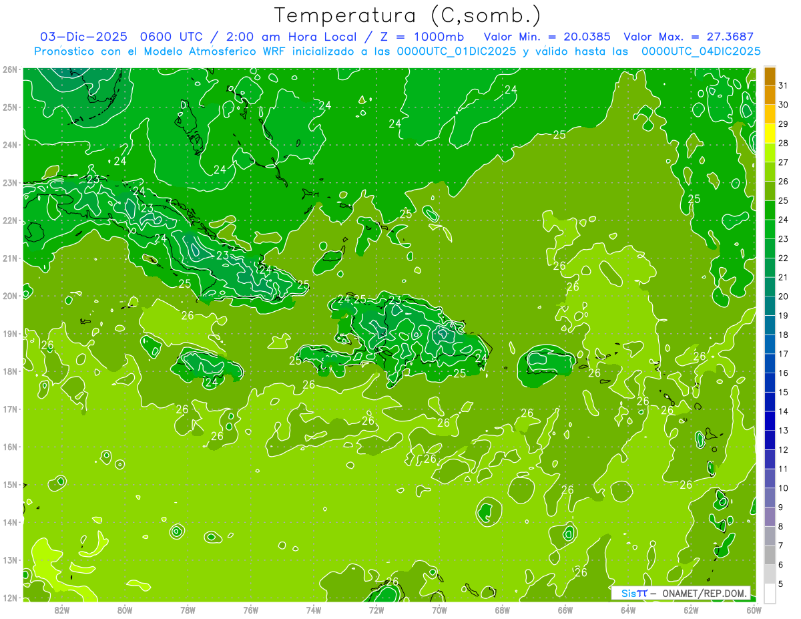Viewport: 801px width, 619px height.
Task: Click the title 'Temperatura (C,somb.)'
Action: 407,15
